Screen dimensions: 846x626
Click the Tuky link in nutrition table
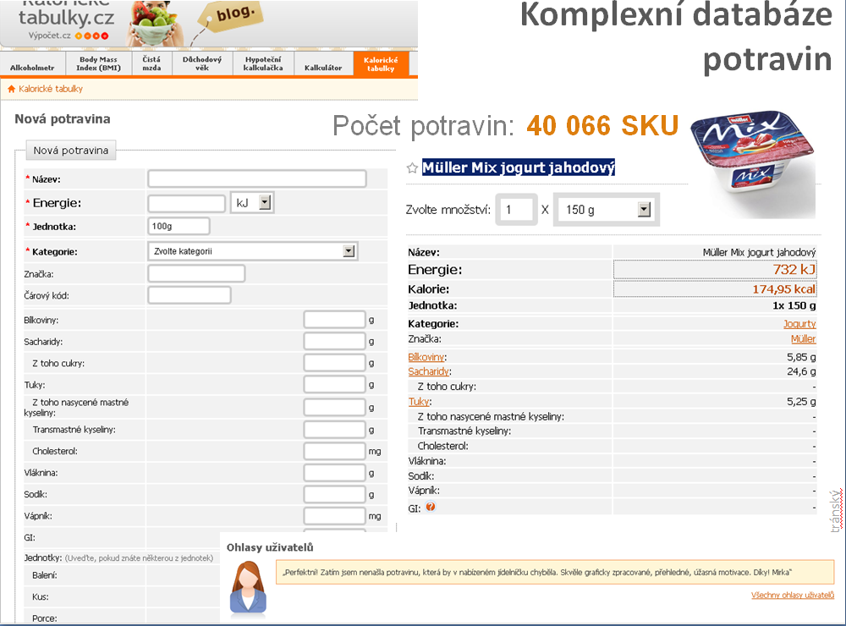click(419, 402)
